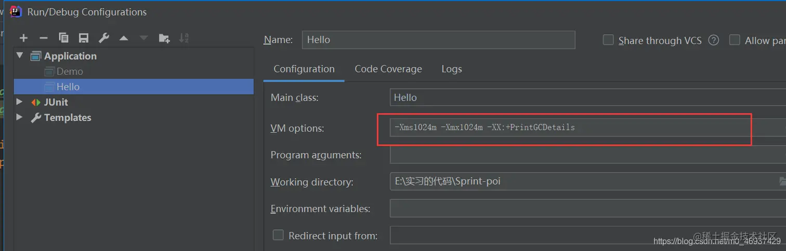Screen dimensions: 786x251
Task: Click the Main class field
Action: [588, 97]
